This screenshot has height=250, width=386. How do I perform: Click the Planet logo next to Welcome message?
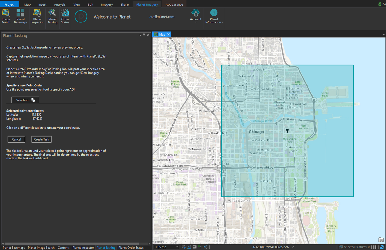(81, 16)
